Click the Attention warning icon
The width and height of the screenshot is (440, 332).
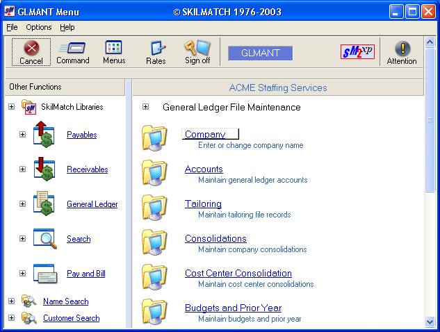click(402, 49)
